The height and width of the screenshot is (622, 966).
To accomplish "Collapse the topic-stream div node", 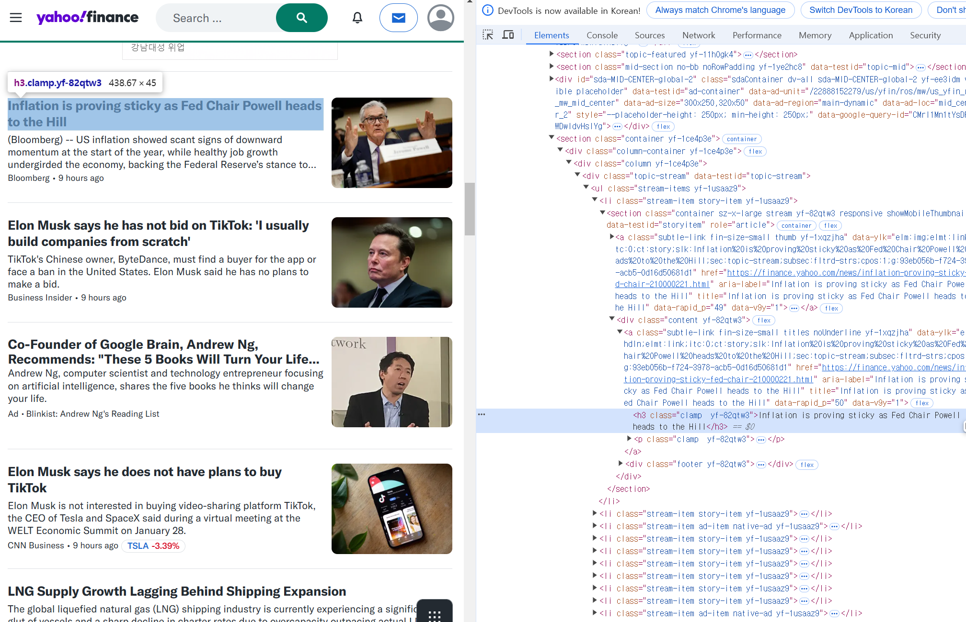I will coord(577,175).
